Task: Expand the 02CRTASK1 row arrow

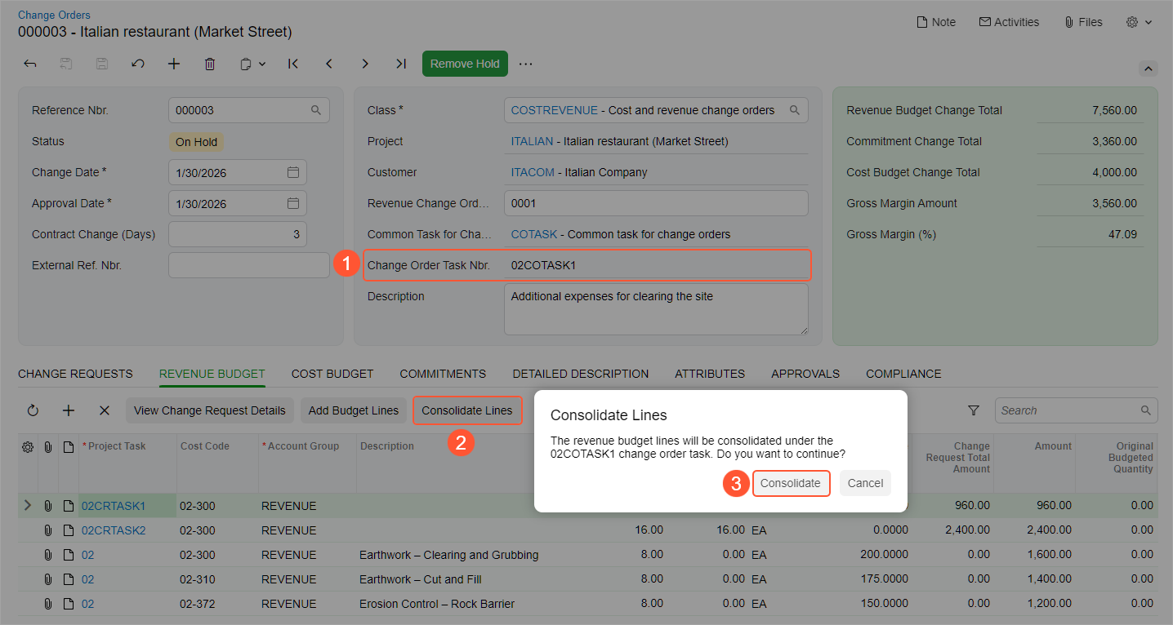Action: pos(28,506)
